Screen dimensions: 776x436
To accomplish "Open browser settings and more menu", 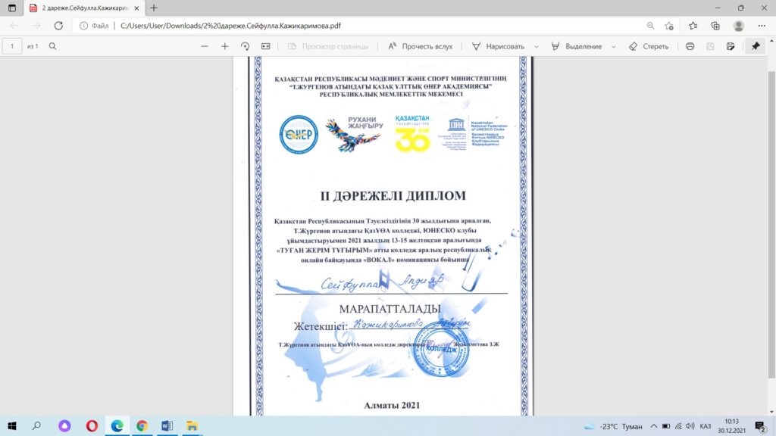I will click(762, 26).
